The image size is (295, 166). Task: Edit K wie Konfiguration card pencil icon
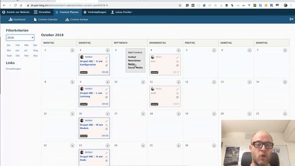tap(106, 57)
